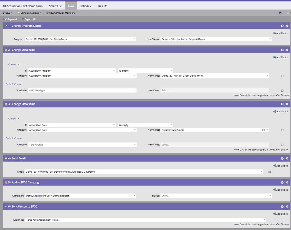Move step 6 Sync Person to SFDC up

coord(282,207)
